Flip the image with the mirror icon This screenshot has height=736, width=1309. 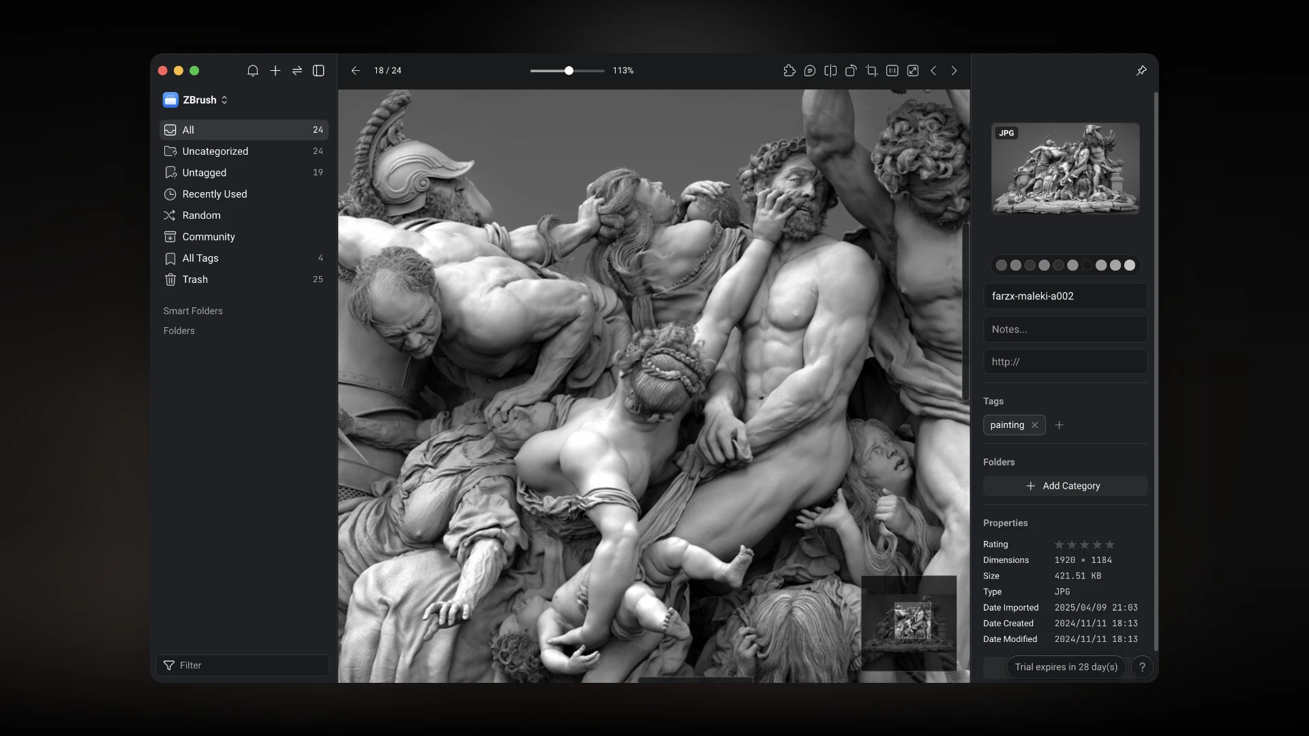(830, 71)
